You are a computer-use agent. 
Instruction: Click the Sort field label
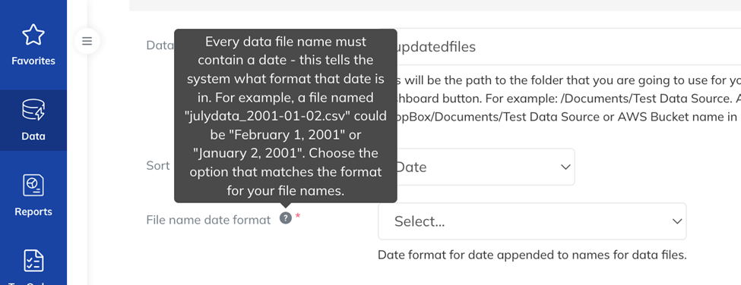pyautogui.click(x=158, y=166)
